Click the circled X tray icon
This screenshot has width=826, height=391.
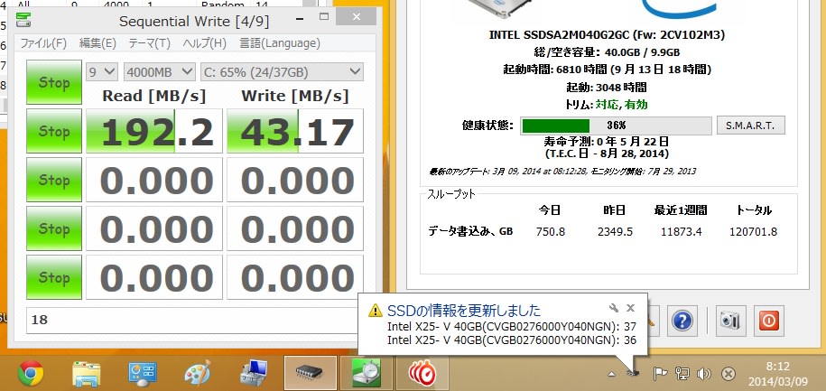click(728, 374)
